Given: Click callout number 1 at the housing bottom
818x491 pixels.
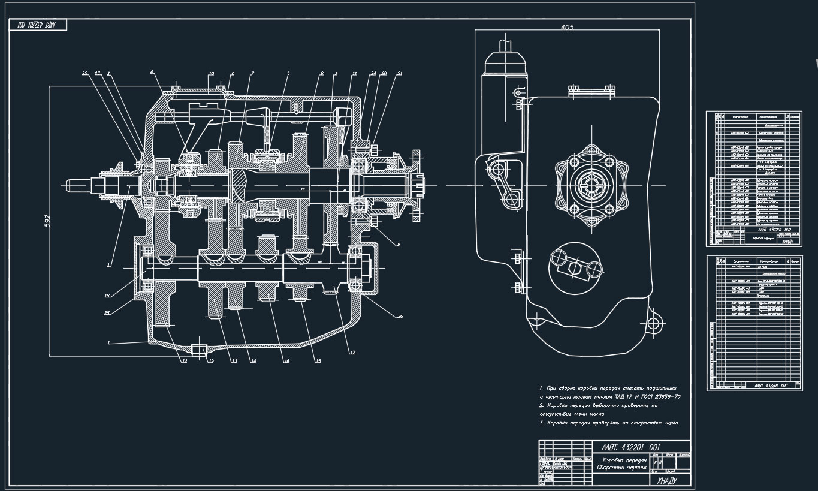Looking at the screenshot, I should [x=108, y=342].
